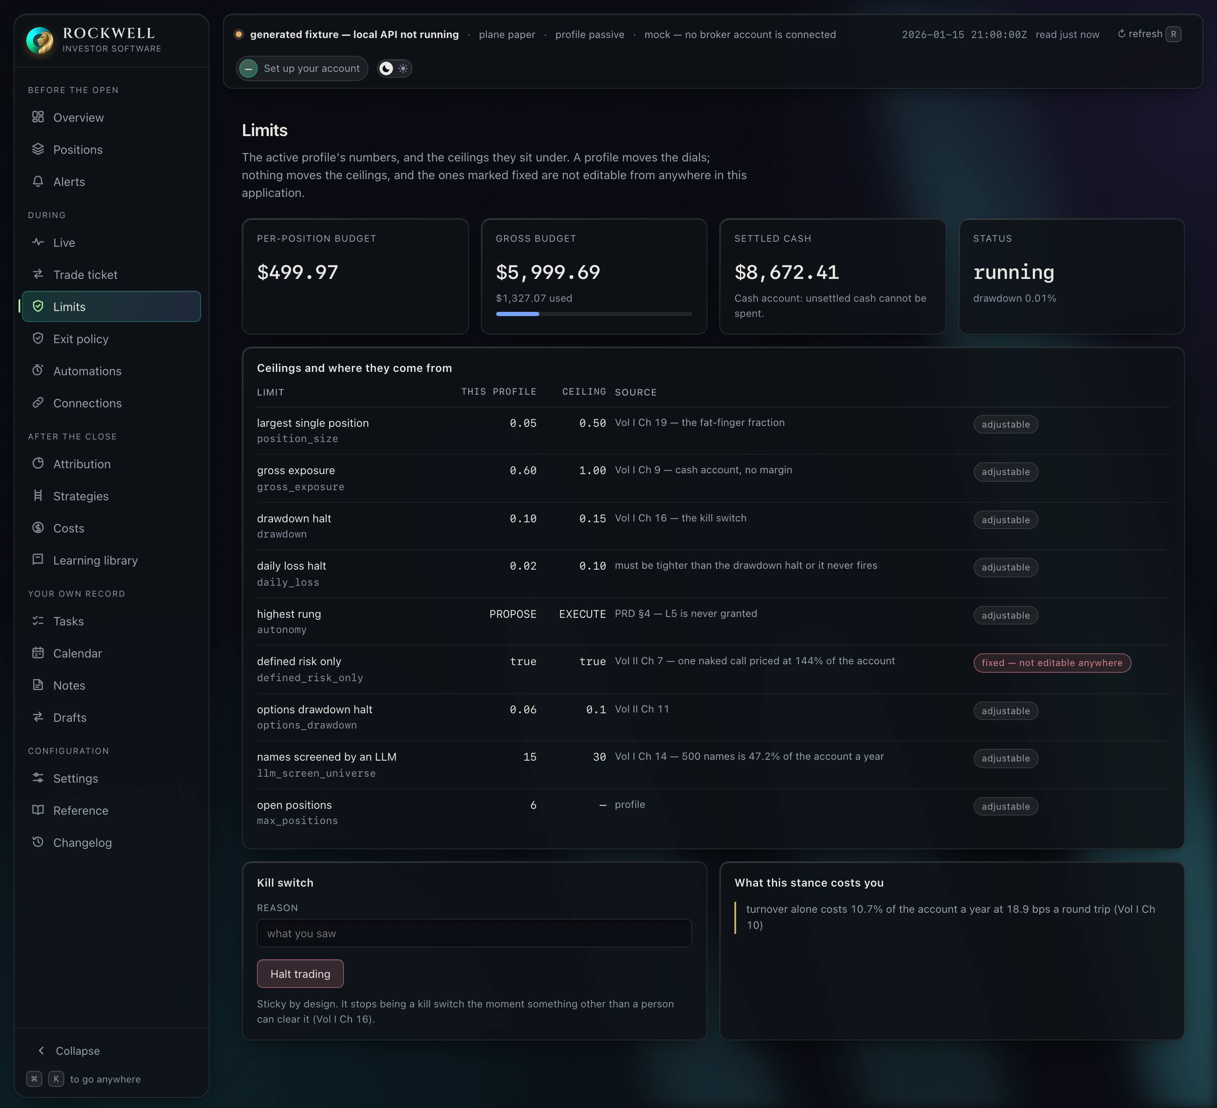Open Drafts in the sidebar

112,718
